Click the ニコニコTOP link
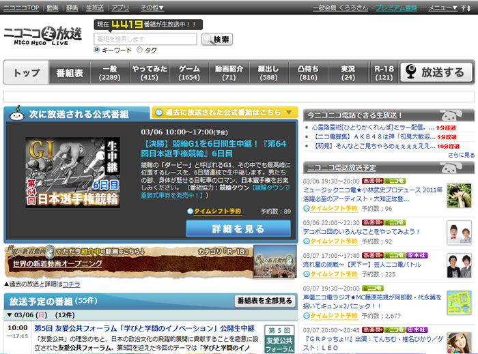Screen dimensions: 478x354 pyautogui.click(x=21, y=8)
